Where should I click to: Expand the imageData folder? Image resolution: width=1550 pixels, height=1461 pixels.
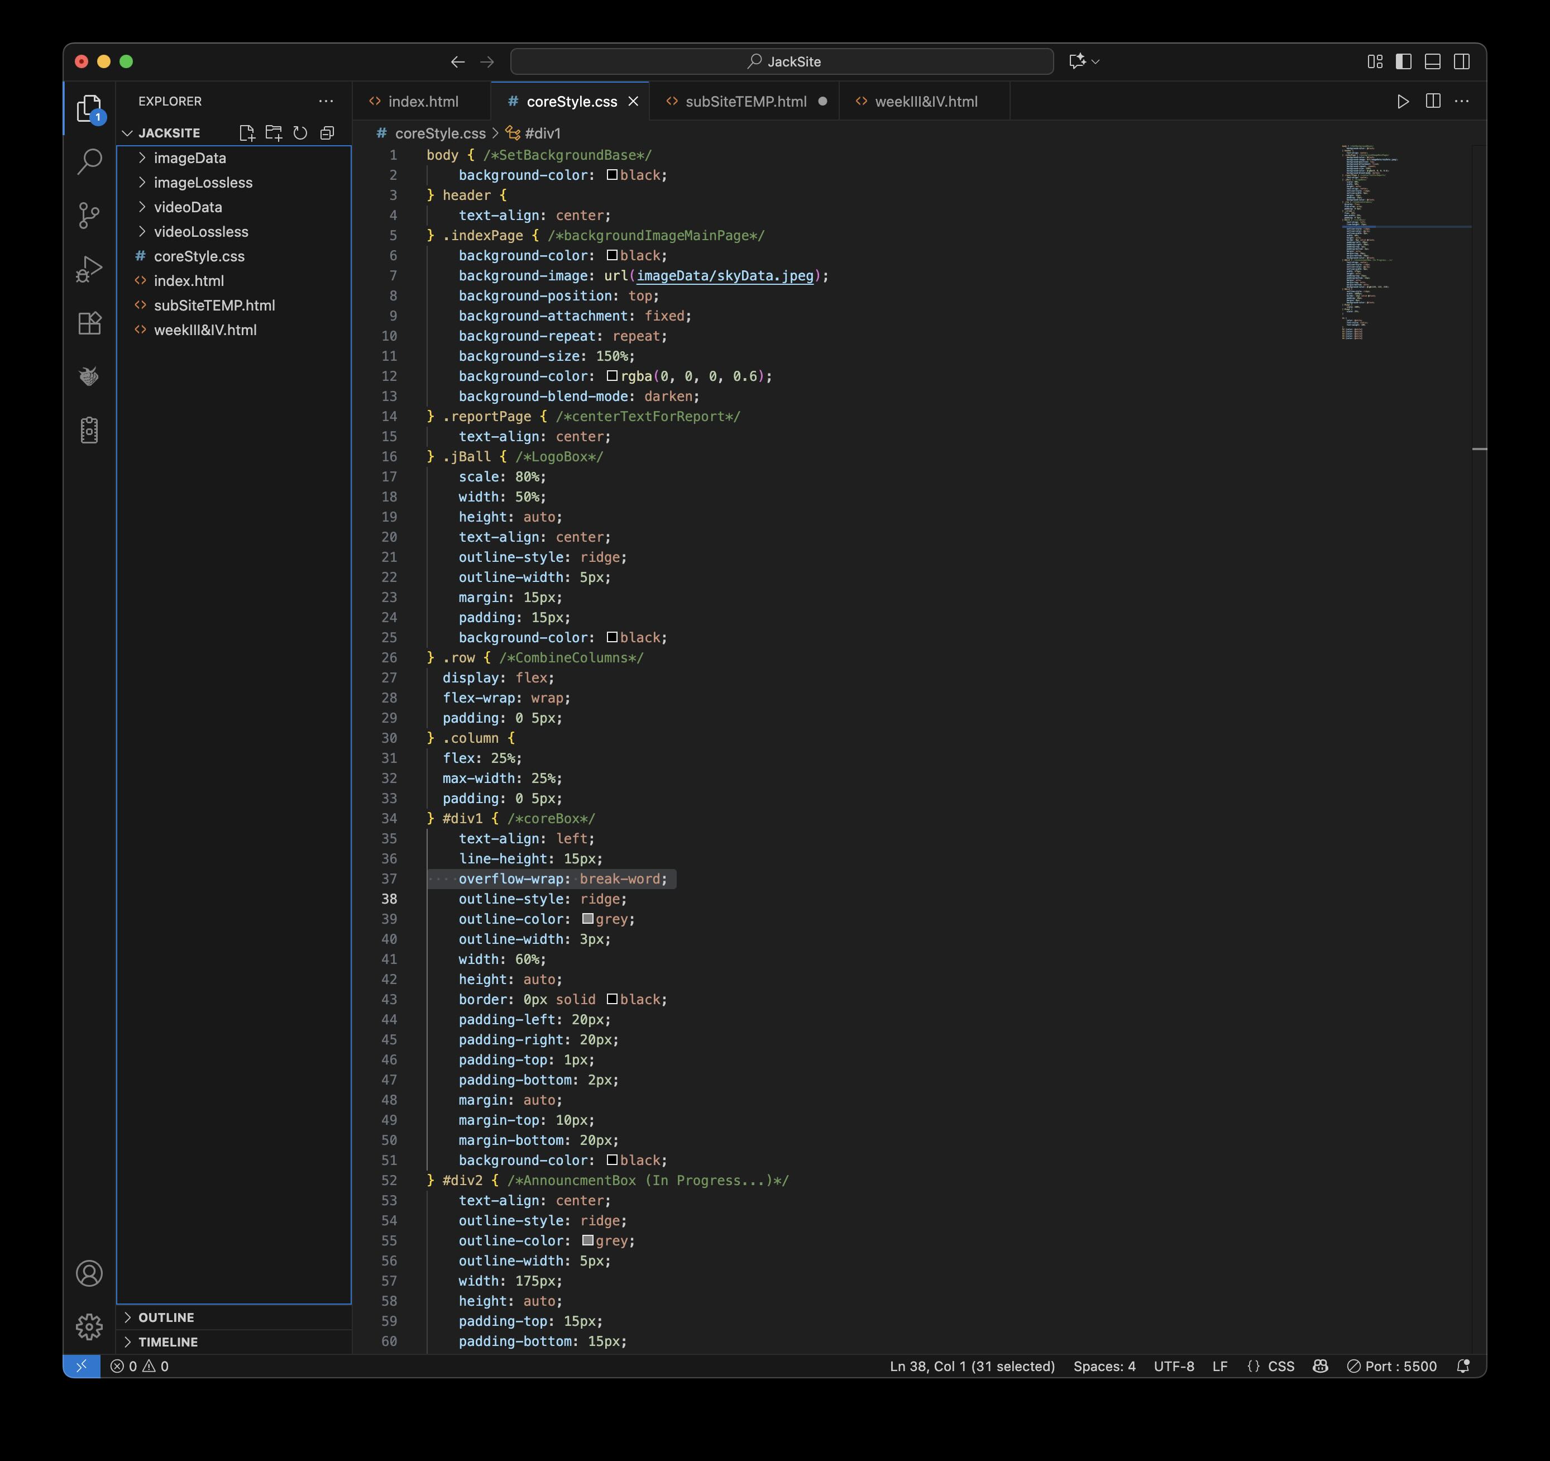pos(189,159)
